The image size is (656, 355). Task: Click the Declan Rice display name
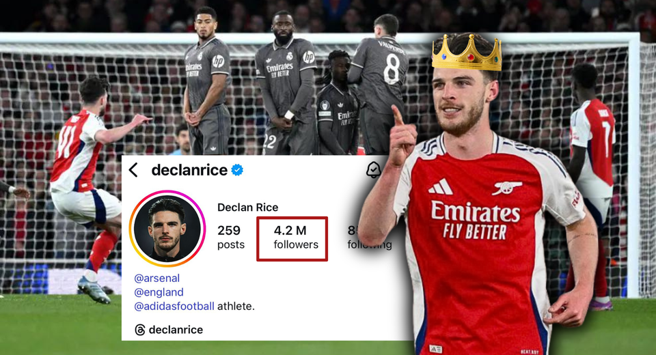[247, 208]
